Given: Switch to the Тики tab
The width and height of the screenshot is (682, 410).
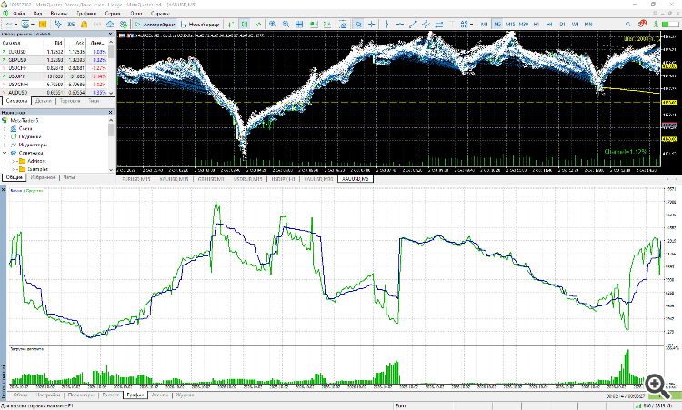Looking at the screenshot, I should 94,101.
